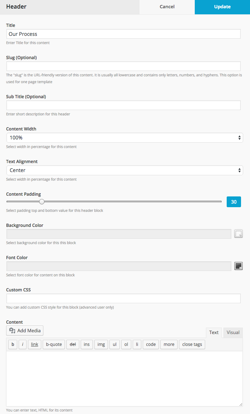The height and width of the screenshot is (414, 250).
Task: Focus the Custom CSS input field
Action: (x=123, y=298)
